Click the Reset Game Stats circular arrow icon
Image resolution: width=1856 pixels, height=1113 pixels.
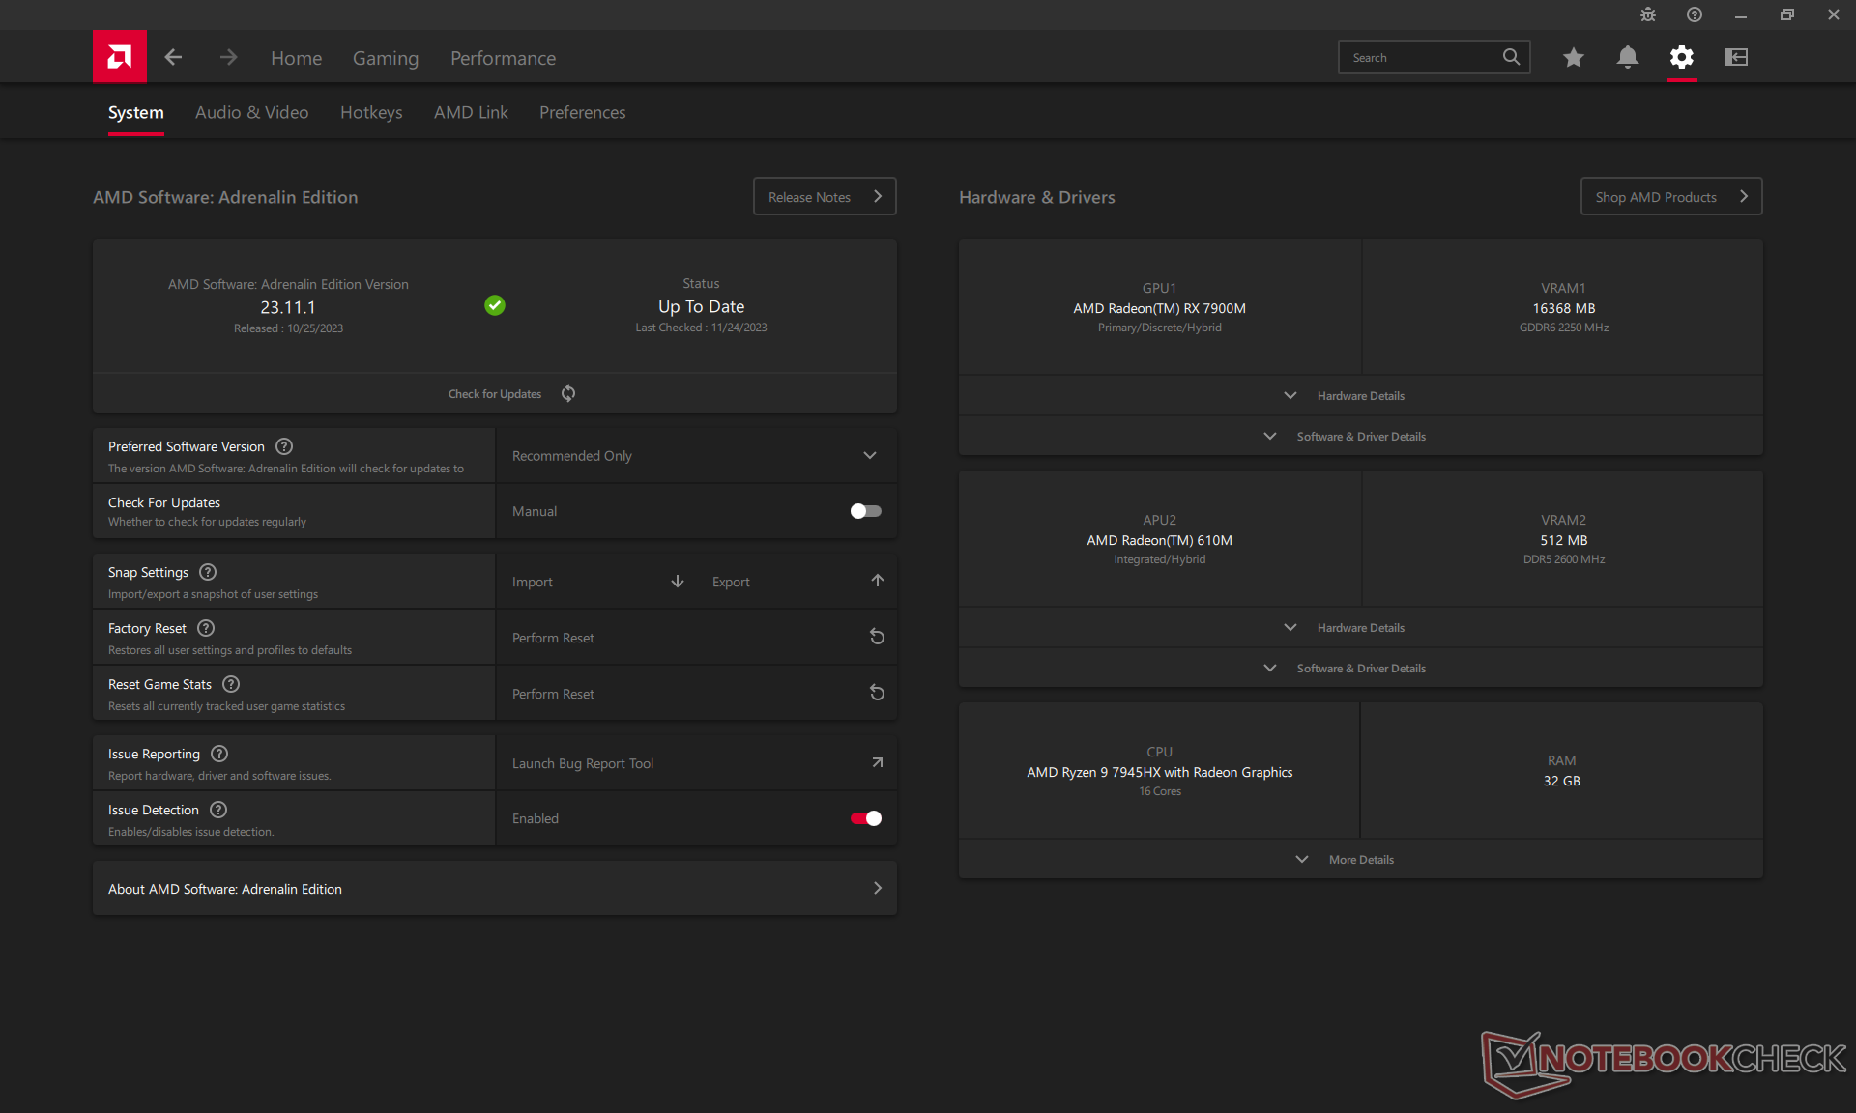click(x=877, y=693)
